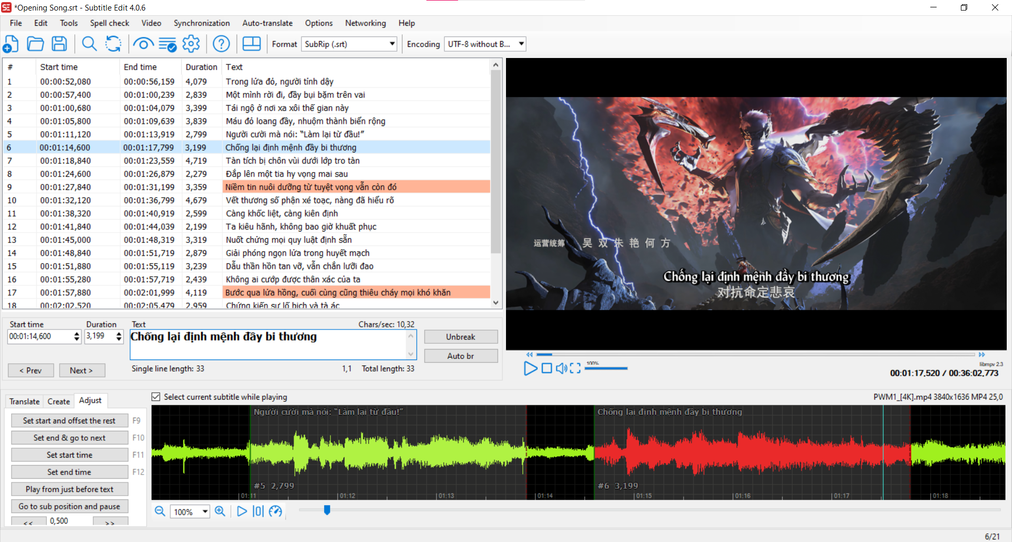Play waveform selection triangle icon
The height and width of the screenshot is (542, 1012).
pyautogui.click(x=241, y=511)
